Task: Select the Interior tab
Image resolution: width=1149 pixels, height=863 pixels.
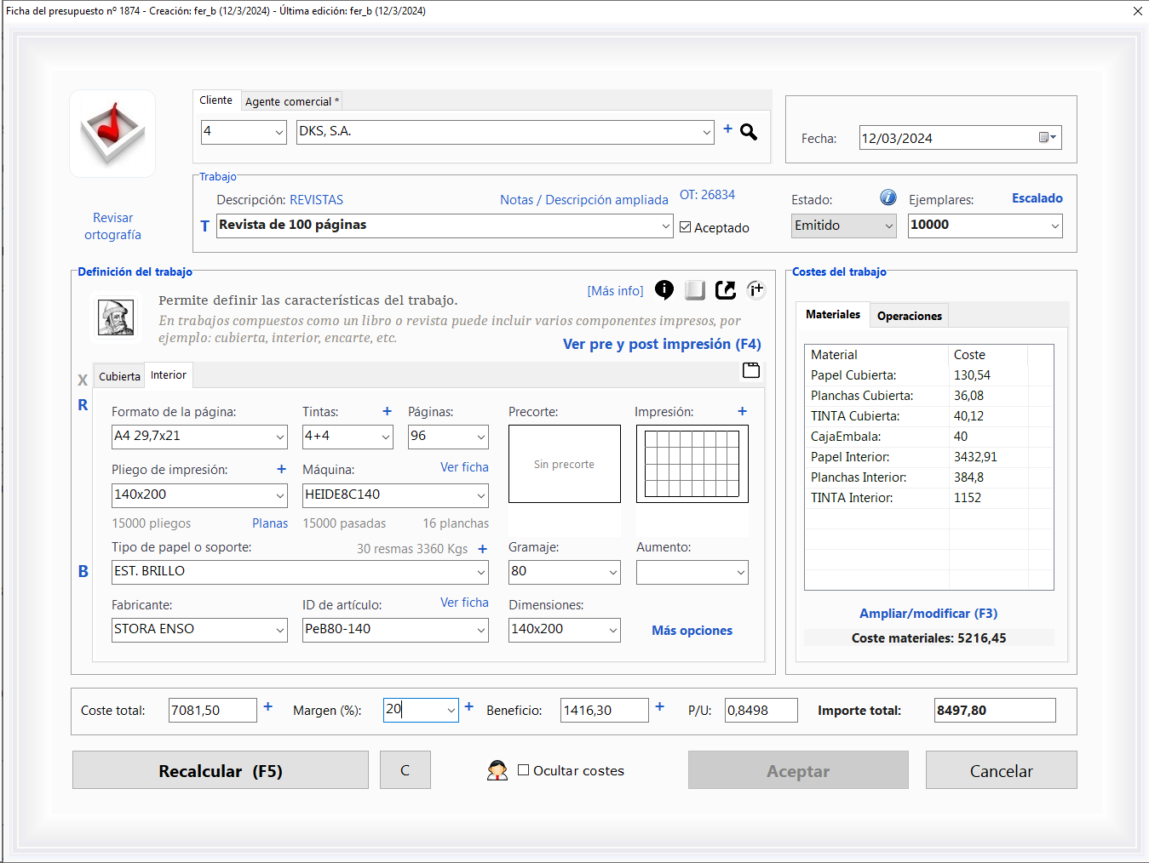Action: pos(169,375)
